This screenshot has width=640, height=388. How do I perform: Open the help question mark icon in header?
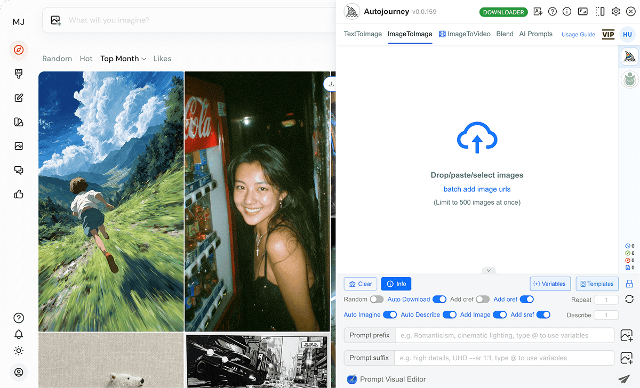pos(552,11)
